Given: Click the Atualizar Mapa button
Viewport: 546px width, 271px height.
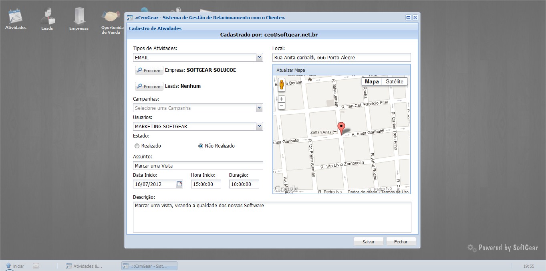Looking at the screenshot, I should (291, 70).
